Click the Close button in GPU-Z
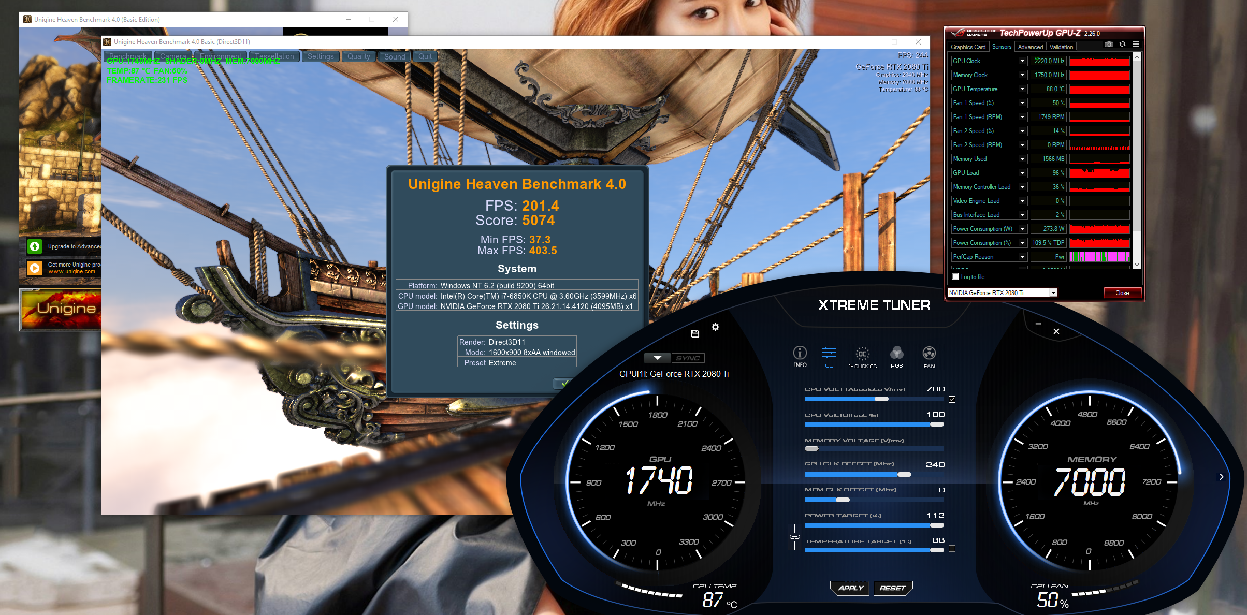The width and height of the screenshot is (1247, 615). point(1122,293)
